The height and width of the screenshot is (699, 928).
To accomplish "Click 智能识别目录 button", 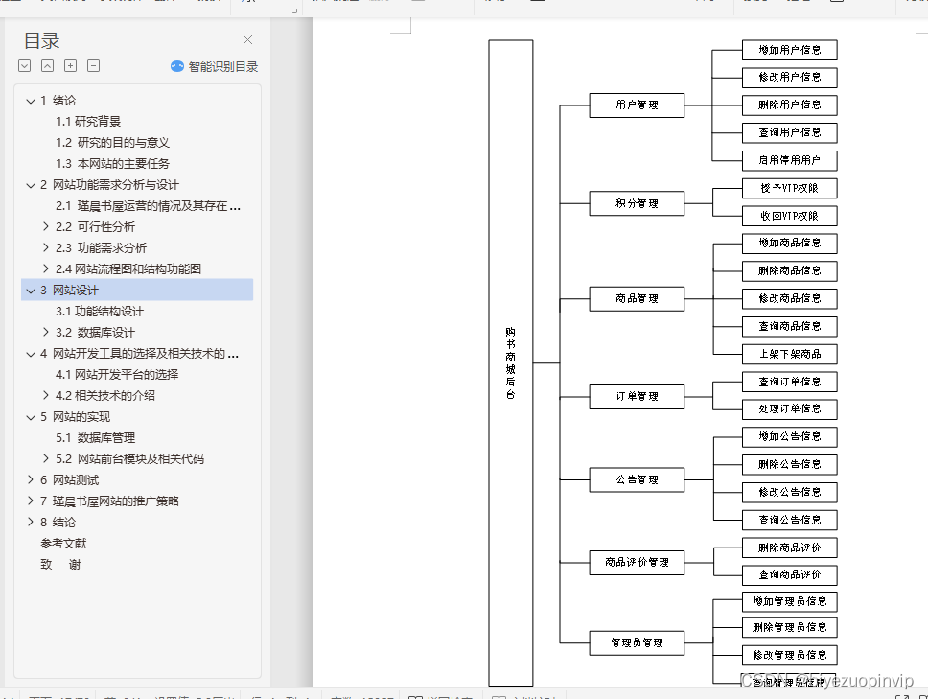I will pos(214,66).
